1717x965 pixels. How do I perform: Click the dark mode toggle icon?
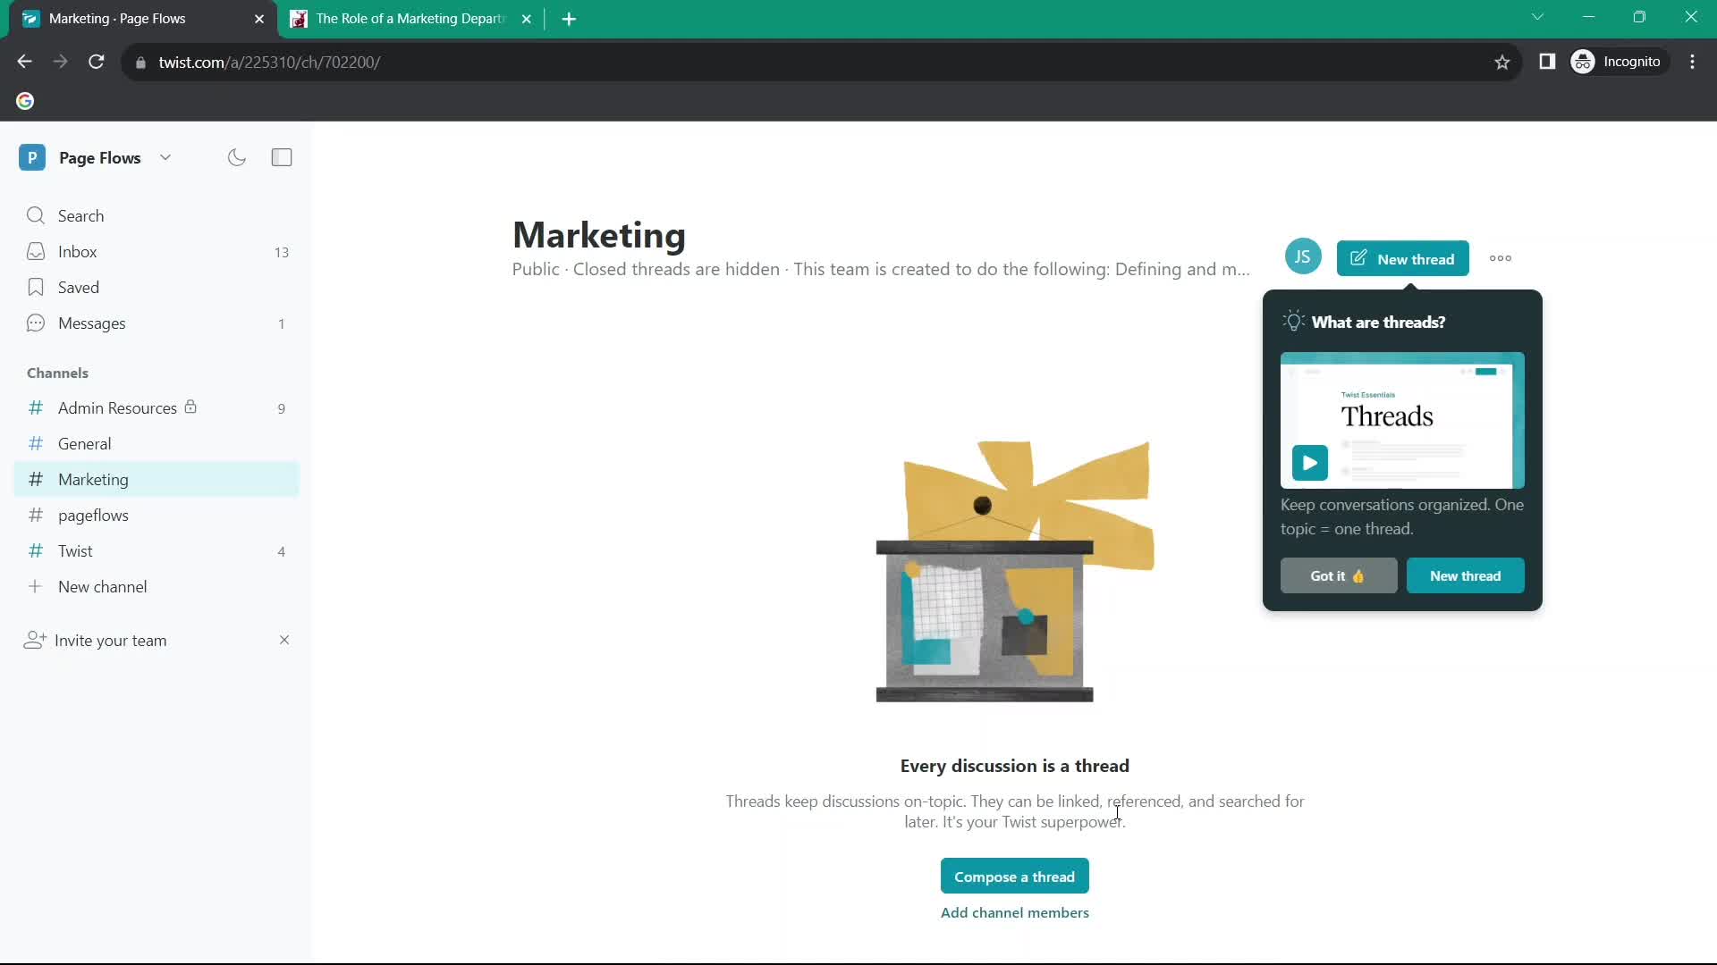point(237,156)
